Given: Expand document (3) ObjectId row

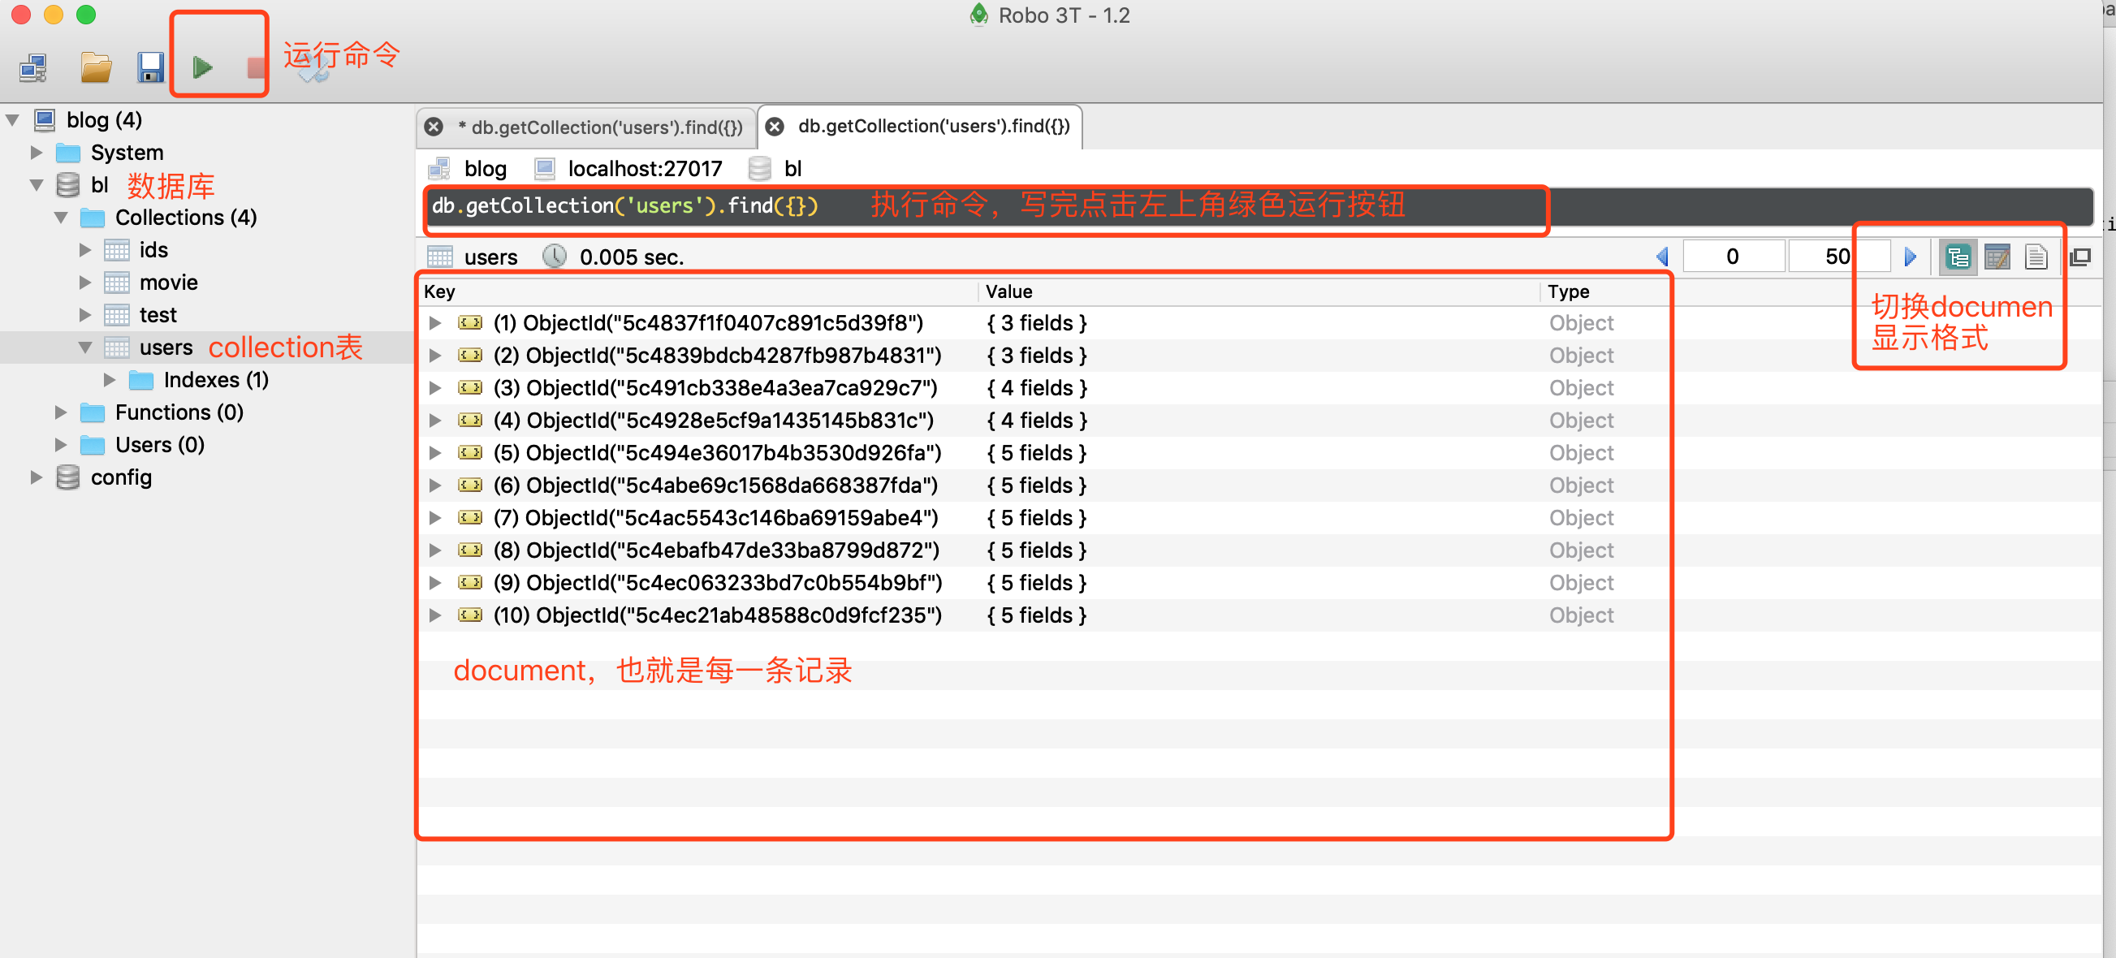Looking at the screenshot, I should 435,388.
